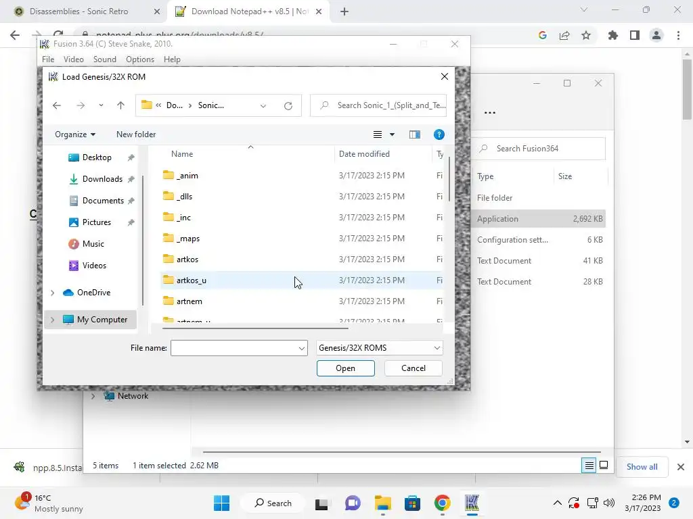Switch Explorer to details view
The height and width of the screenshot is (519, 693).
589,465
